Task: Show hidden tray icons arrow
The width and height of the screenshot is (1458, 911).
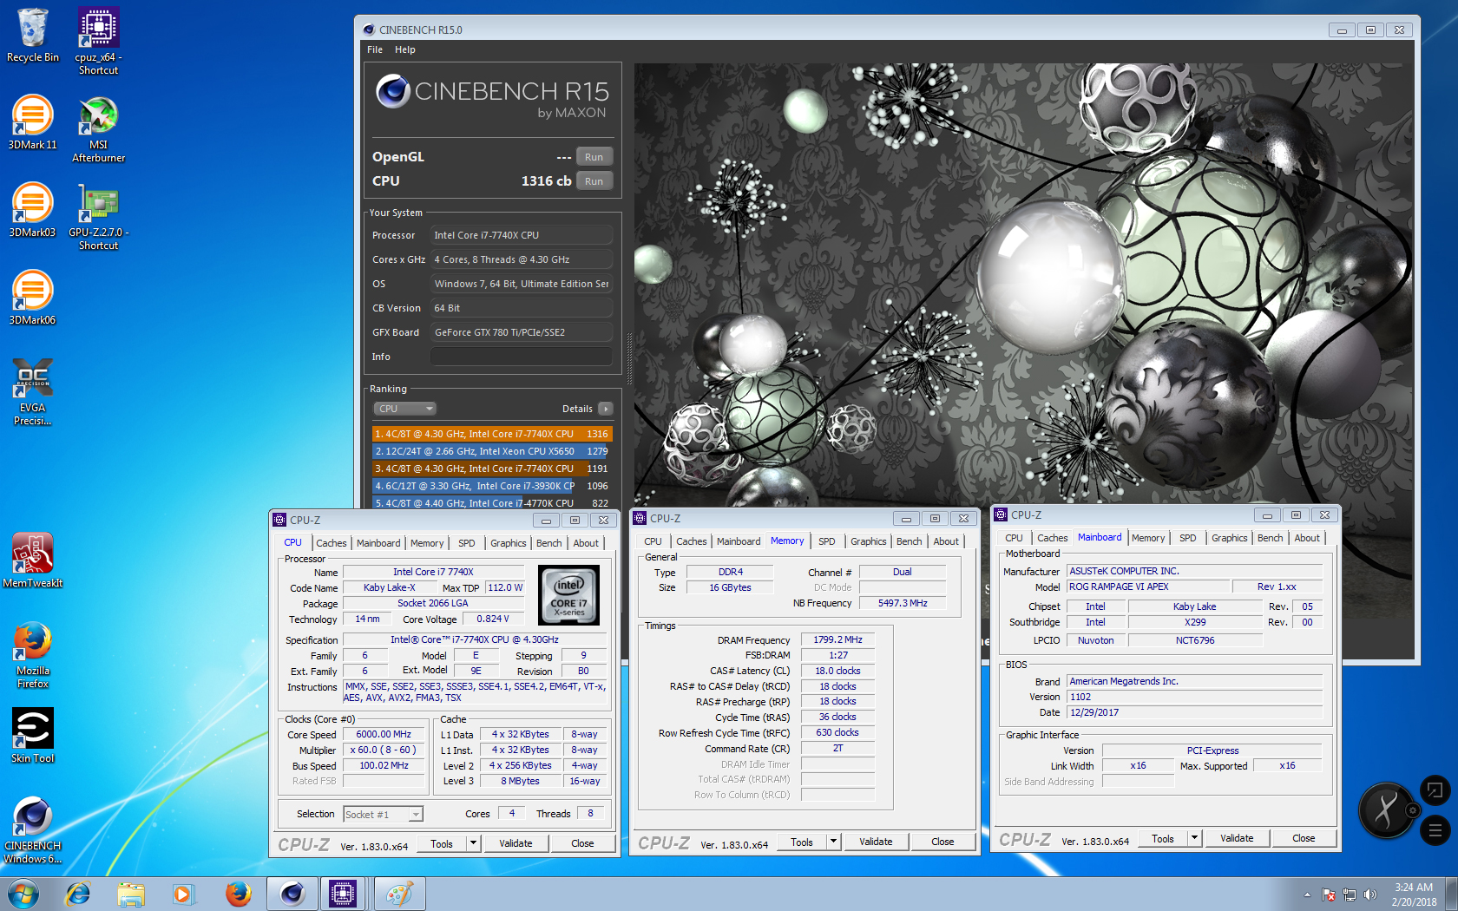Action: (1307, 895)
